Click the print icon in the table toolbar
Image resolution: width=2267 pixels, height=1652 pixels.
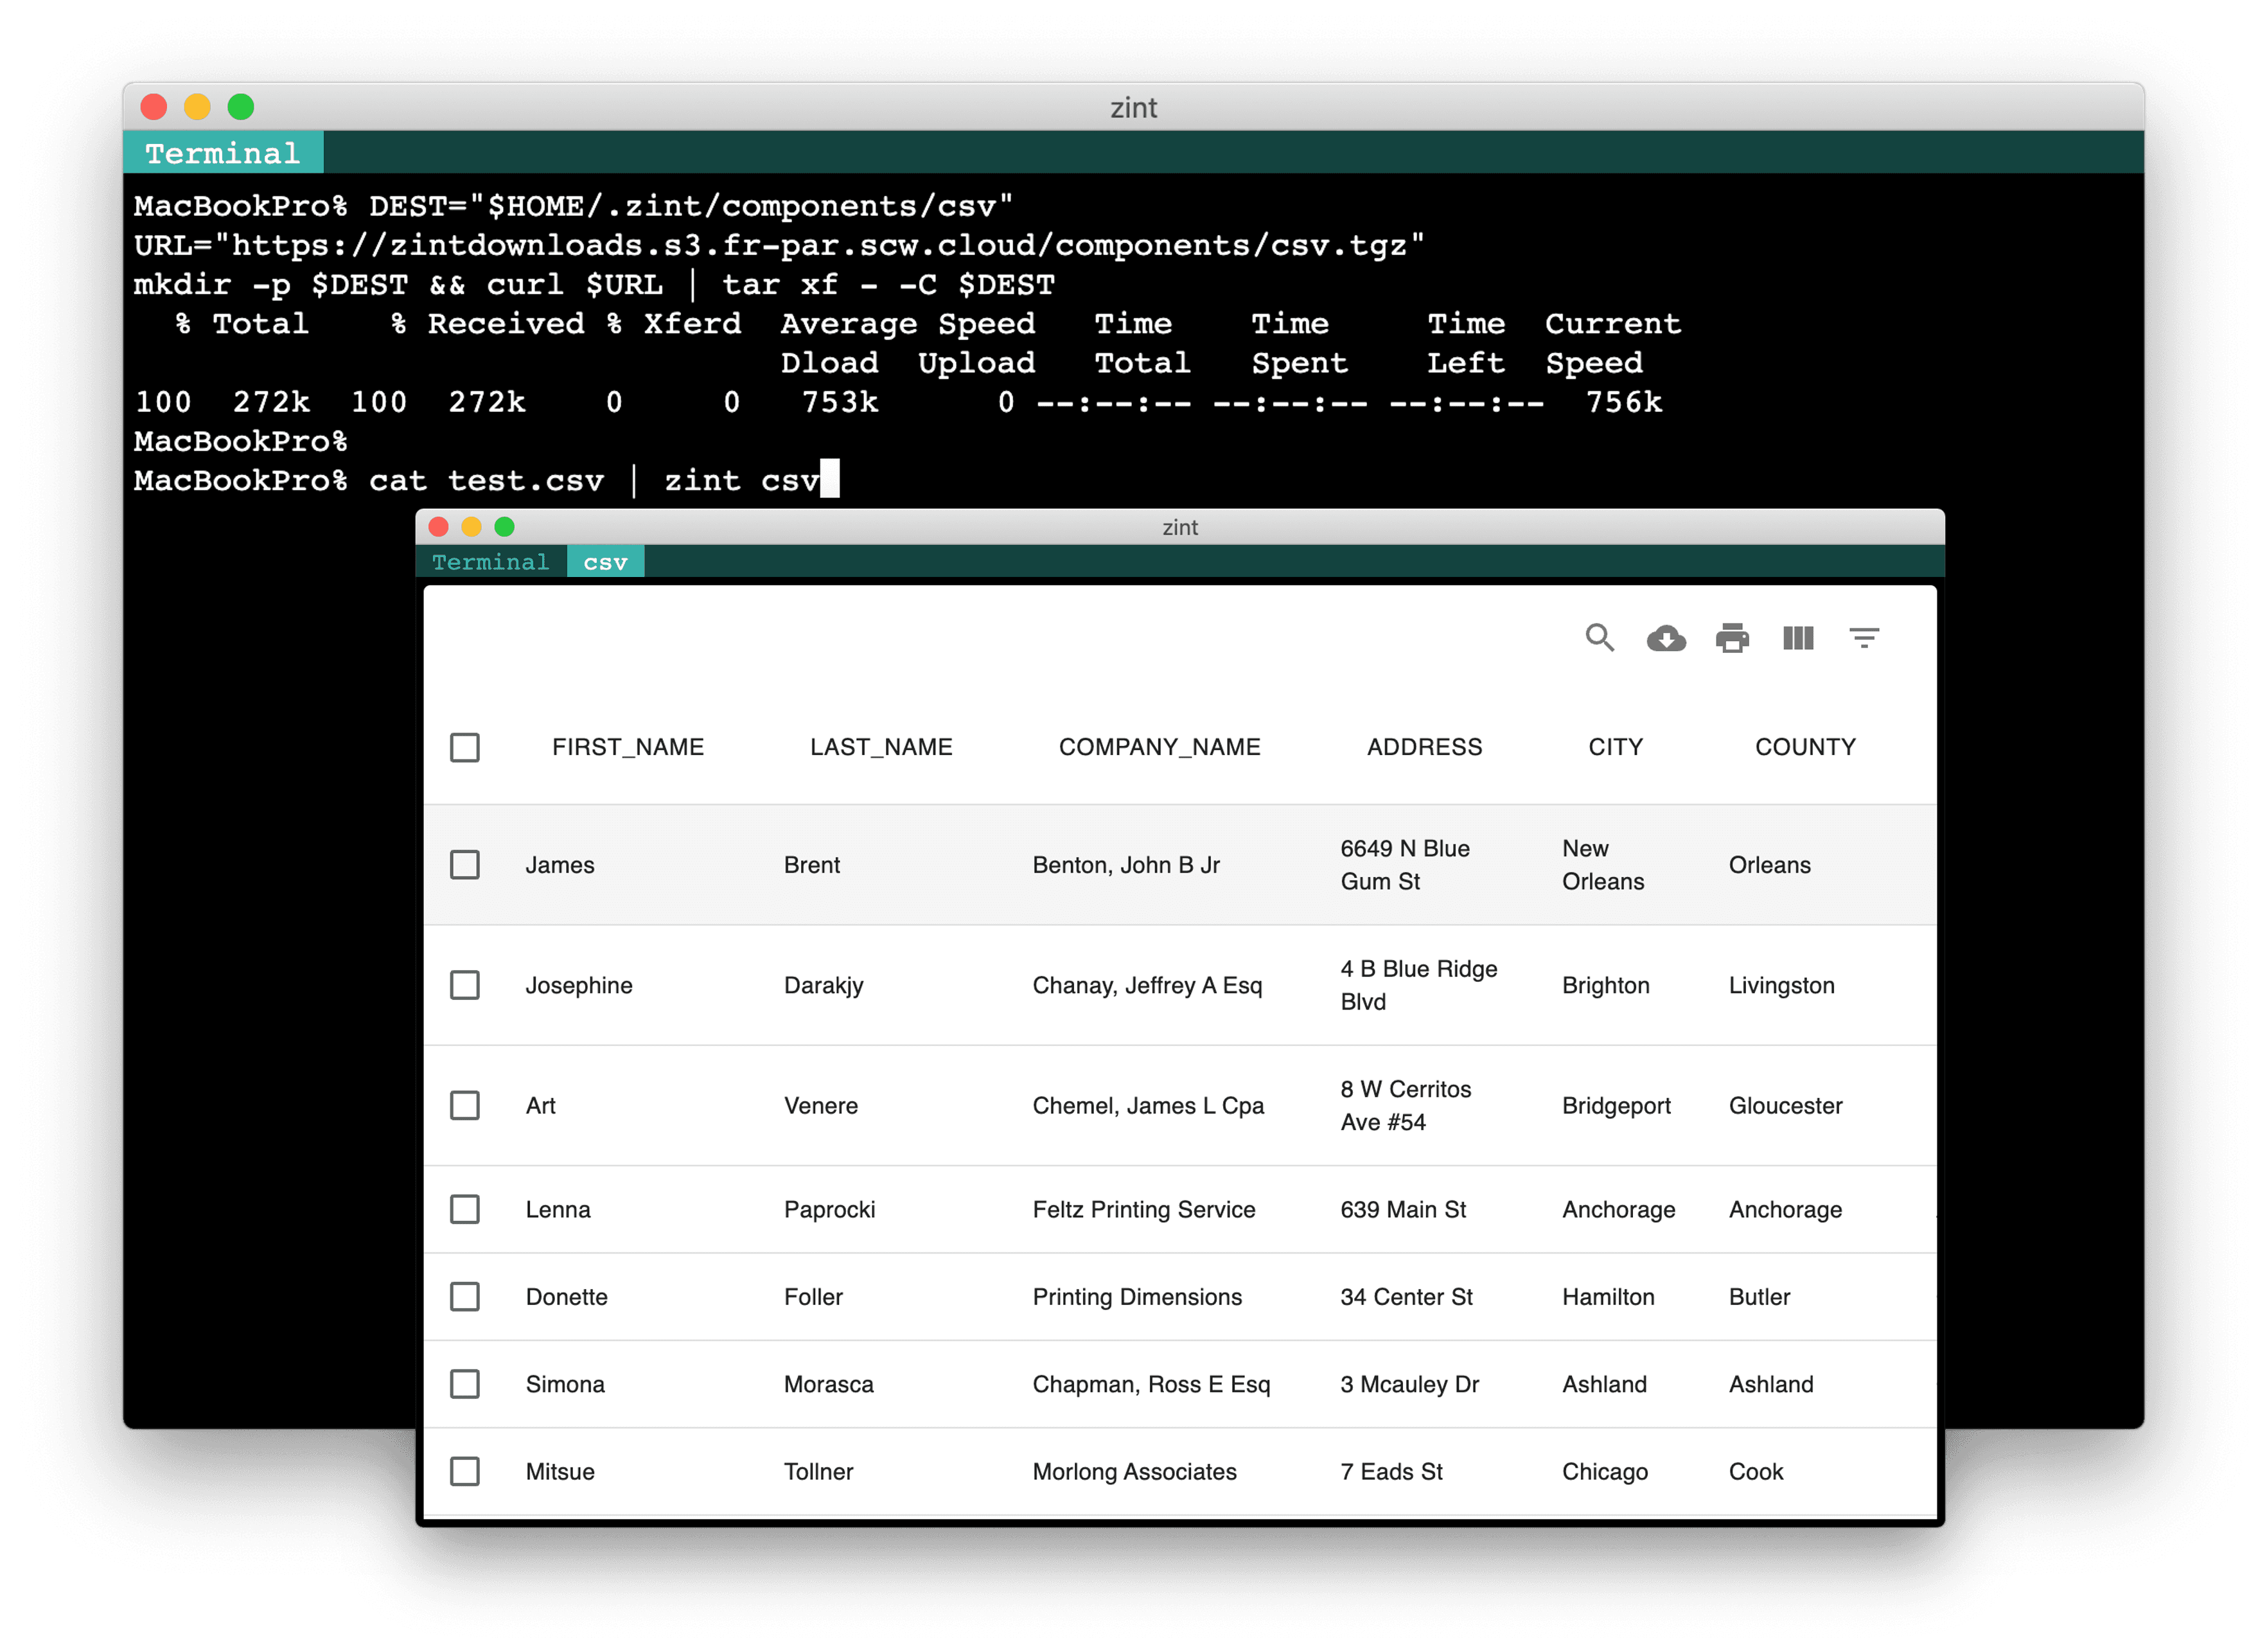pos(1733,638)
